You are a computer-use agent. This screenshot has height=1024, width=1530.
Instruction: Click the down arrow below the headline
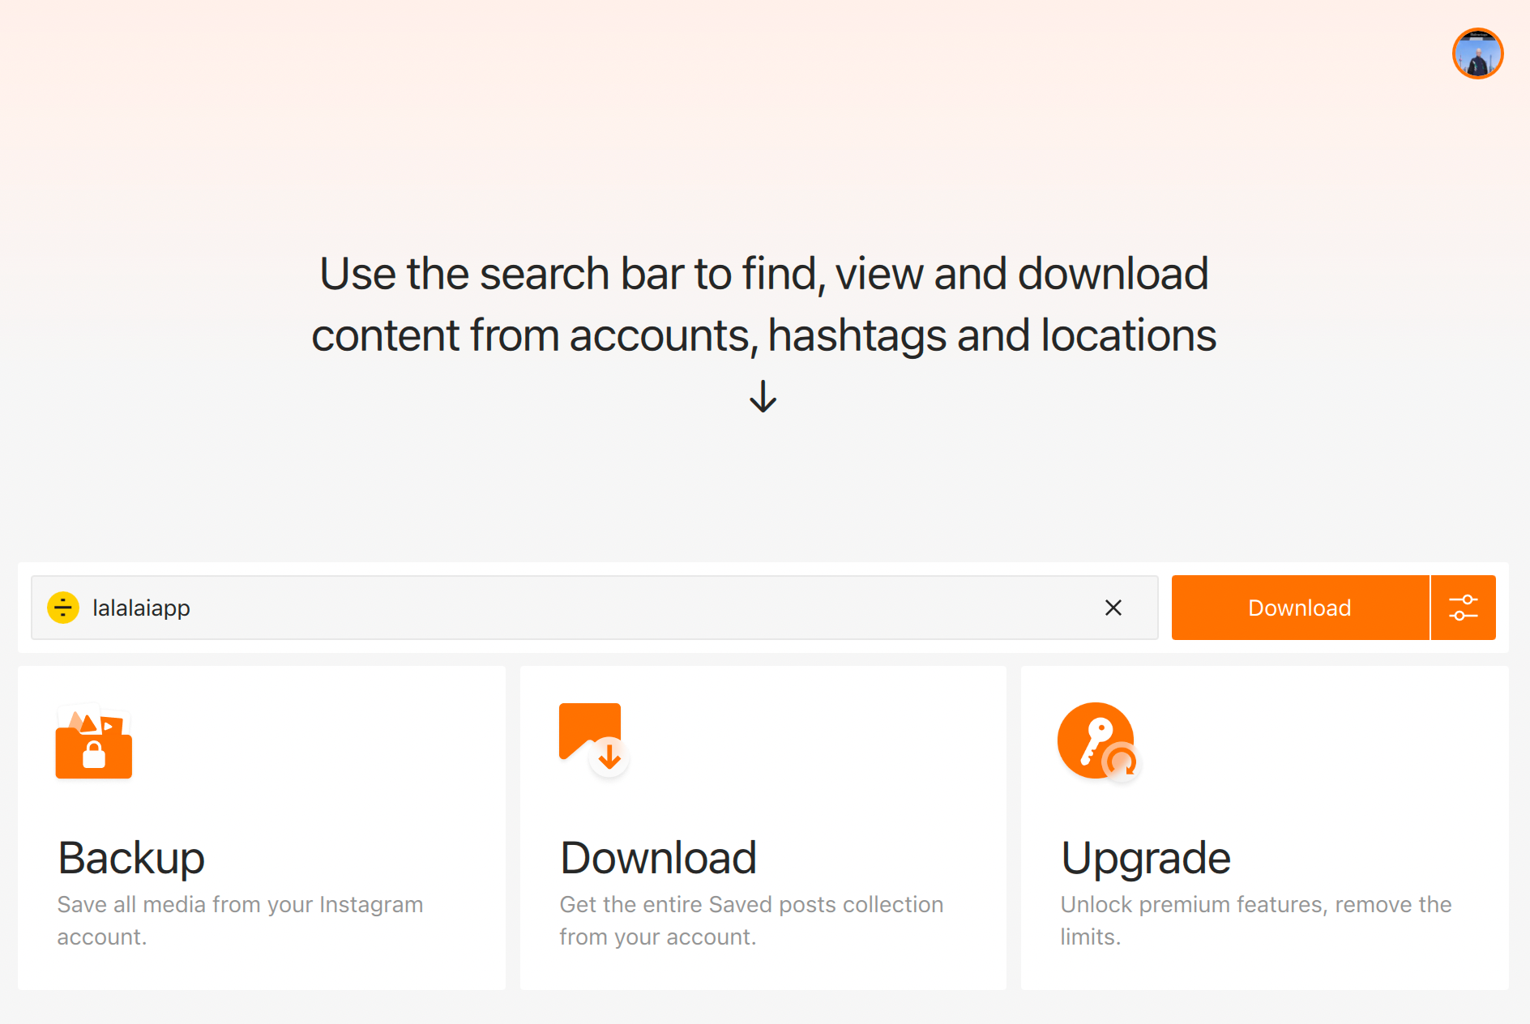tap(763, 397)
